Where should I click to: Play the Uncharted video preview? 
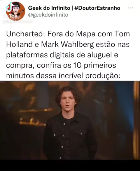point(70,120)
